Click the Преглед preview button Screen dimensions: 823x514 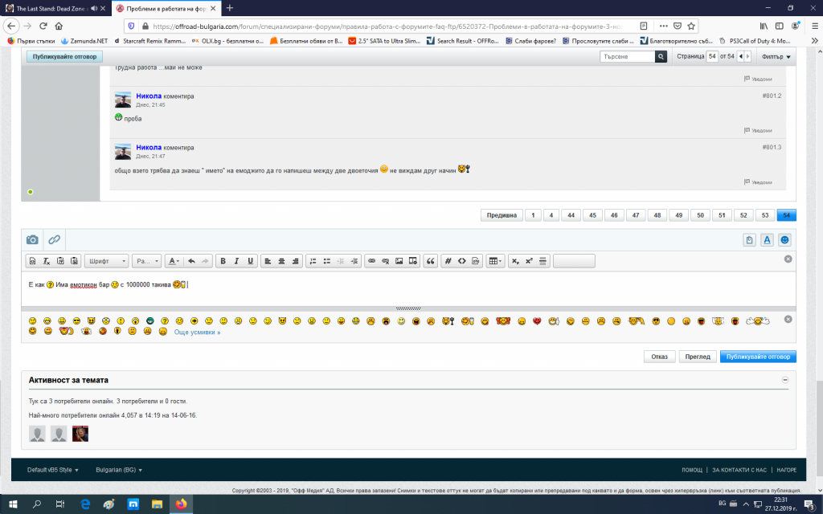click(697, 357)
